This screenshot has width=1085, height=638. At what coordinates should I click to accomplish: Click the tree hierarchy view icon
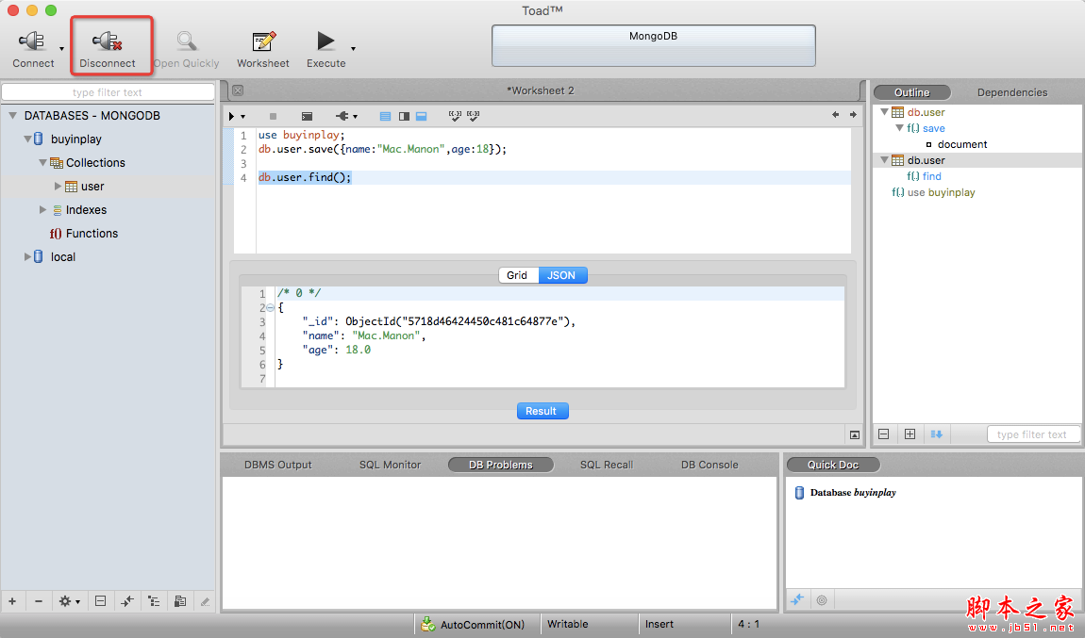point(154,601)
